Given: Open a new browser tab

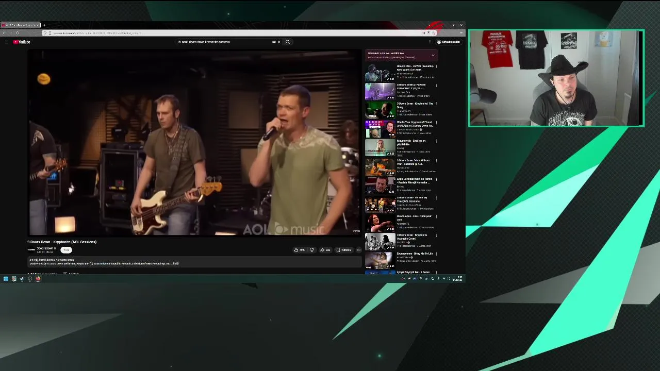Looking at the screenshot, I should pyautogui.click(x=44, y=25).
